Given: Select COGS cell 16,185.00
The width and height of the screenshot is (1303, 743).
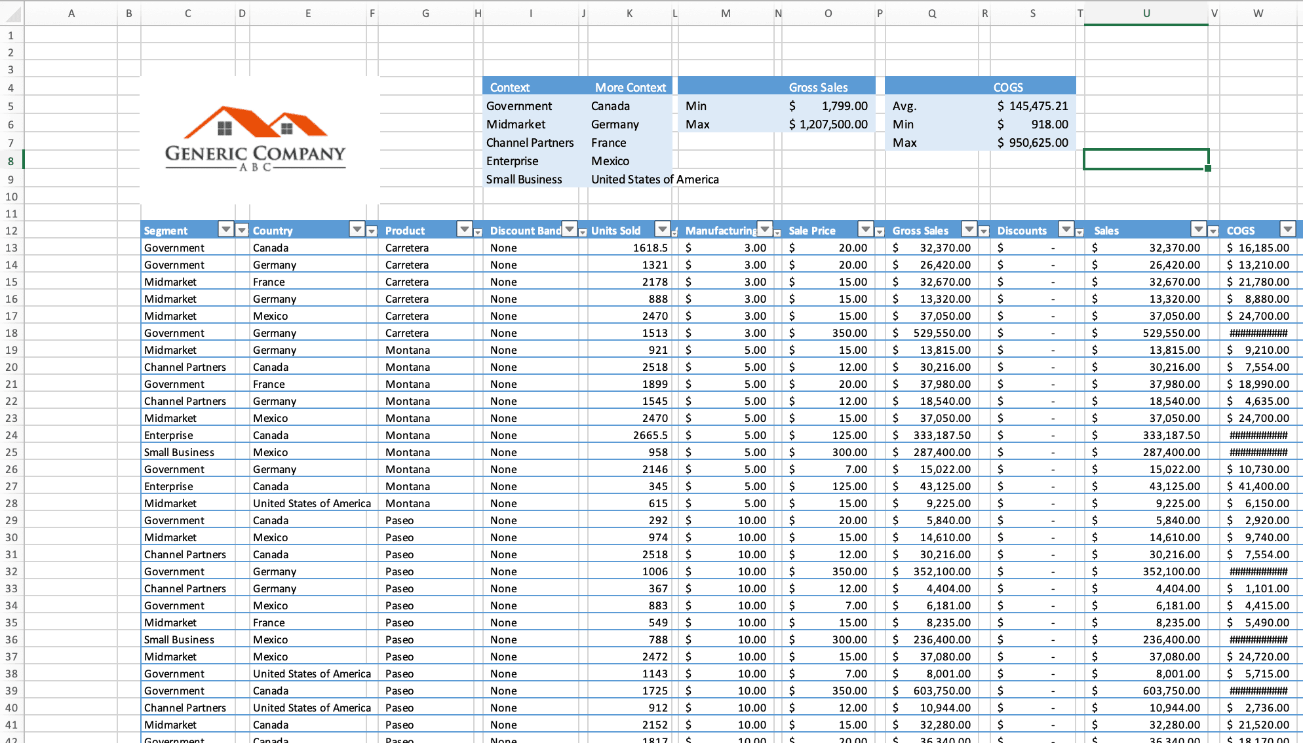Looking at the screenshot, I should (1258, 248).
